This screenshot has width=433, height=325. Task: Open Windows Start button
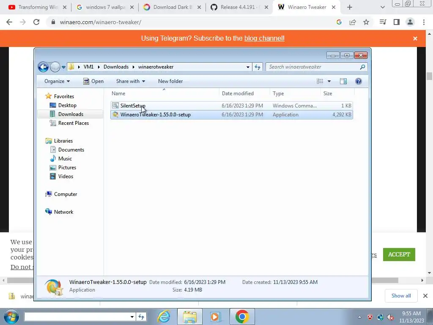[x=11, y=317]
